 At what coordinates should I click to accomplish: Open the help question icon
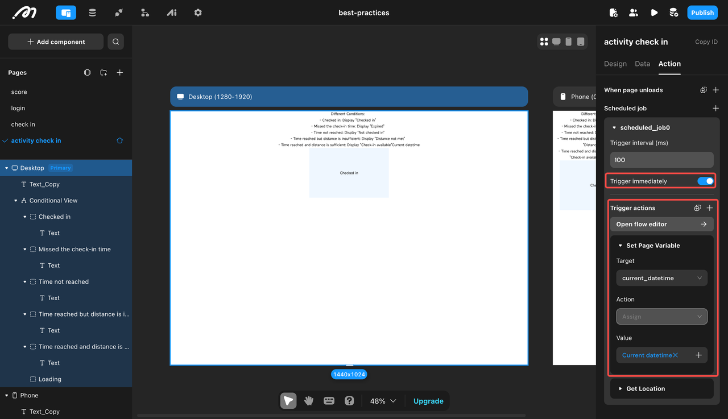click(349, 401)
